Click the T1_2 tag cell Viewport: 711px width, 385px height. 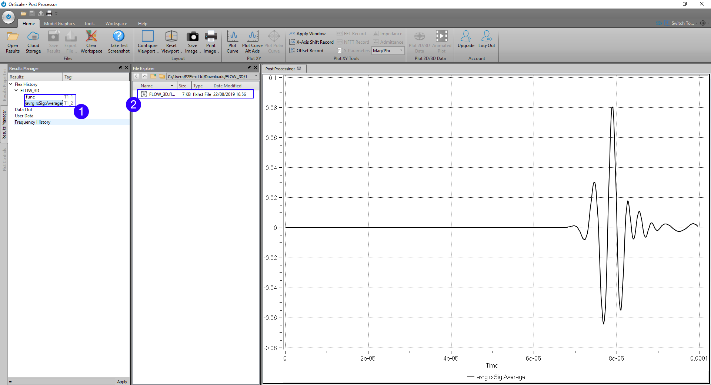69,103
